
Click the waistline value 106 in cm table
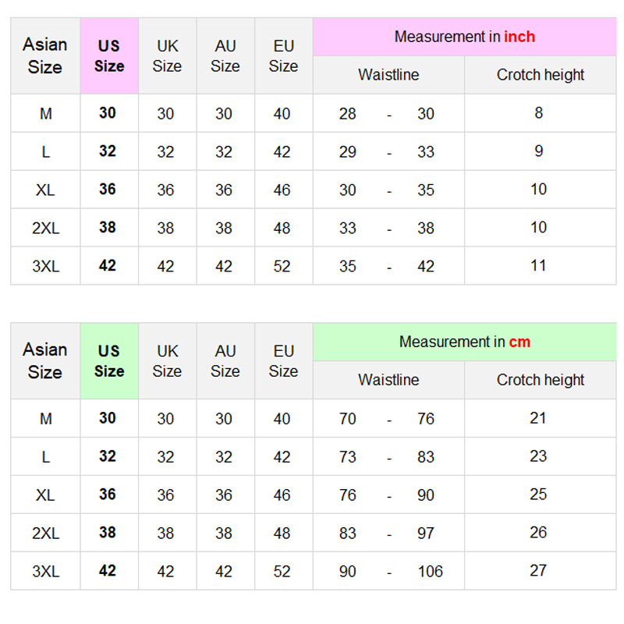click(430, 571)
